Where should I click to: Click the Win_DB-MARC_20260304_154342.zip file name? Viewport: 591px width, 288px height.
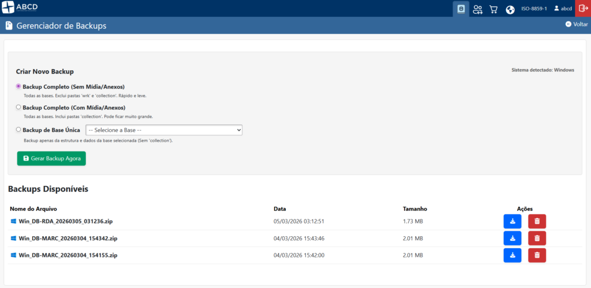tap(68, 238)
